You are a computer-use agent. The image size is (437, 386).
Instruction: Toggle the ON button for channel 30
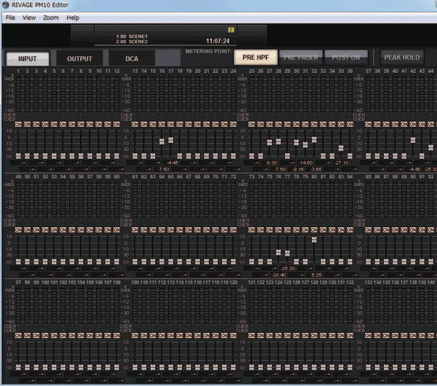[296, 124]
